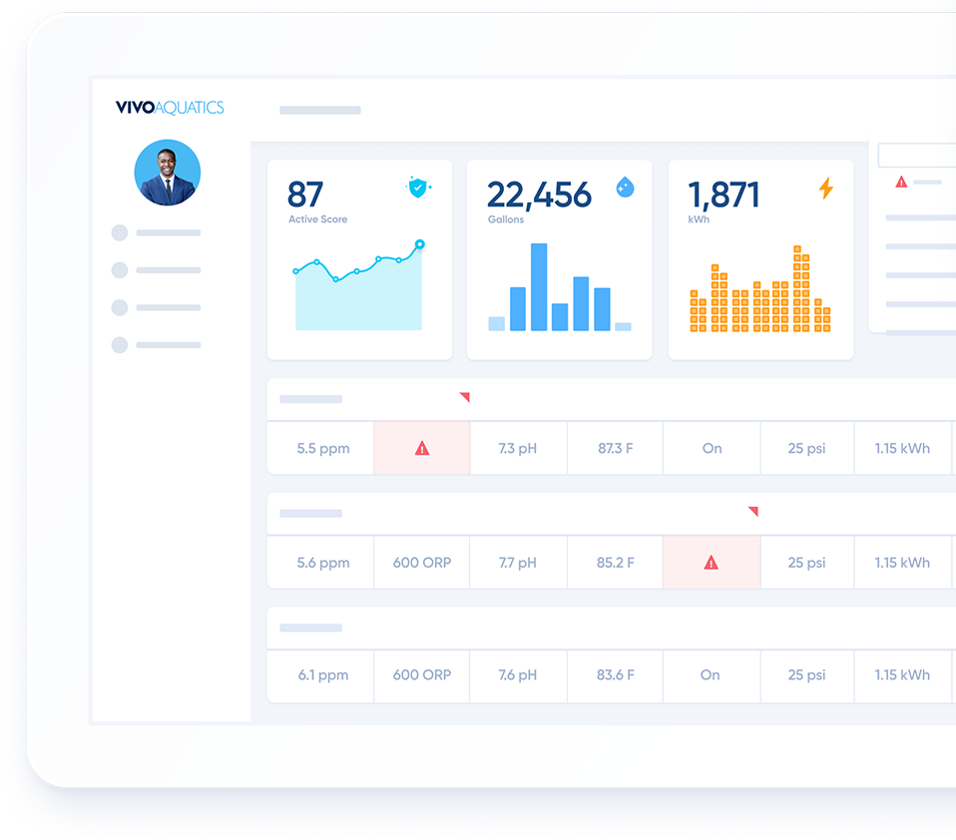956x840 pixels.
Task: Click the red corner flag on first row header
Action: coord(464,397)
